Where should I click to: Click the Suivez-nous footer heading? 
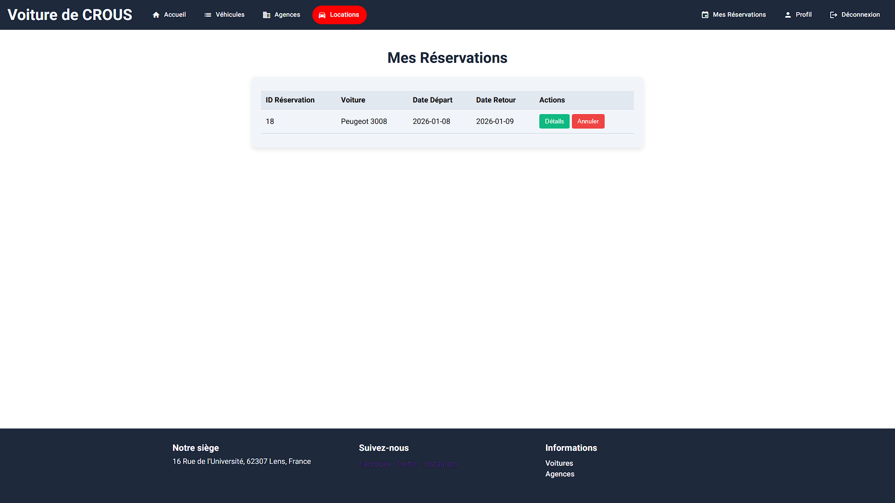(384, 448)
